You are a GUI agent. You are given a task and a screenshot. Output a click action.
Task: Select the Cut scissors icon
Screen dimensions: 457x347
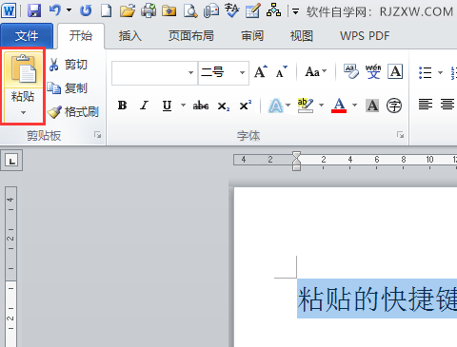pyautogui.click(x=53, y=65)
